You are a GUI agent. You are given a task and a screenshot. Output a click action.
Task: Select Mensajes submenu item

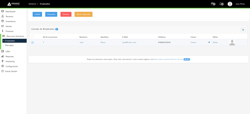(9, 45)
